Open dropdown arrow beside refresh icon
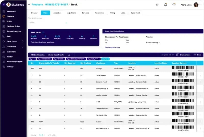 click(73, 55)
